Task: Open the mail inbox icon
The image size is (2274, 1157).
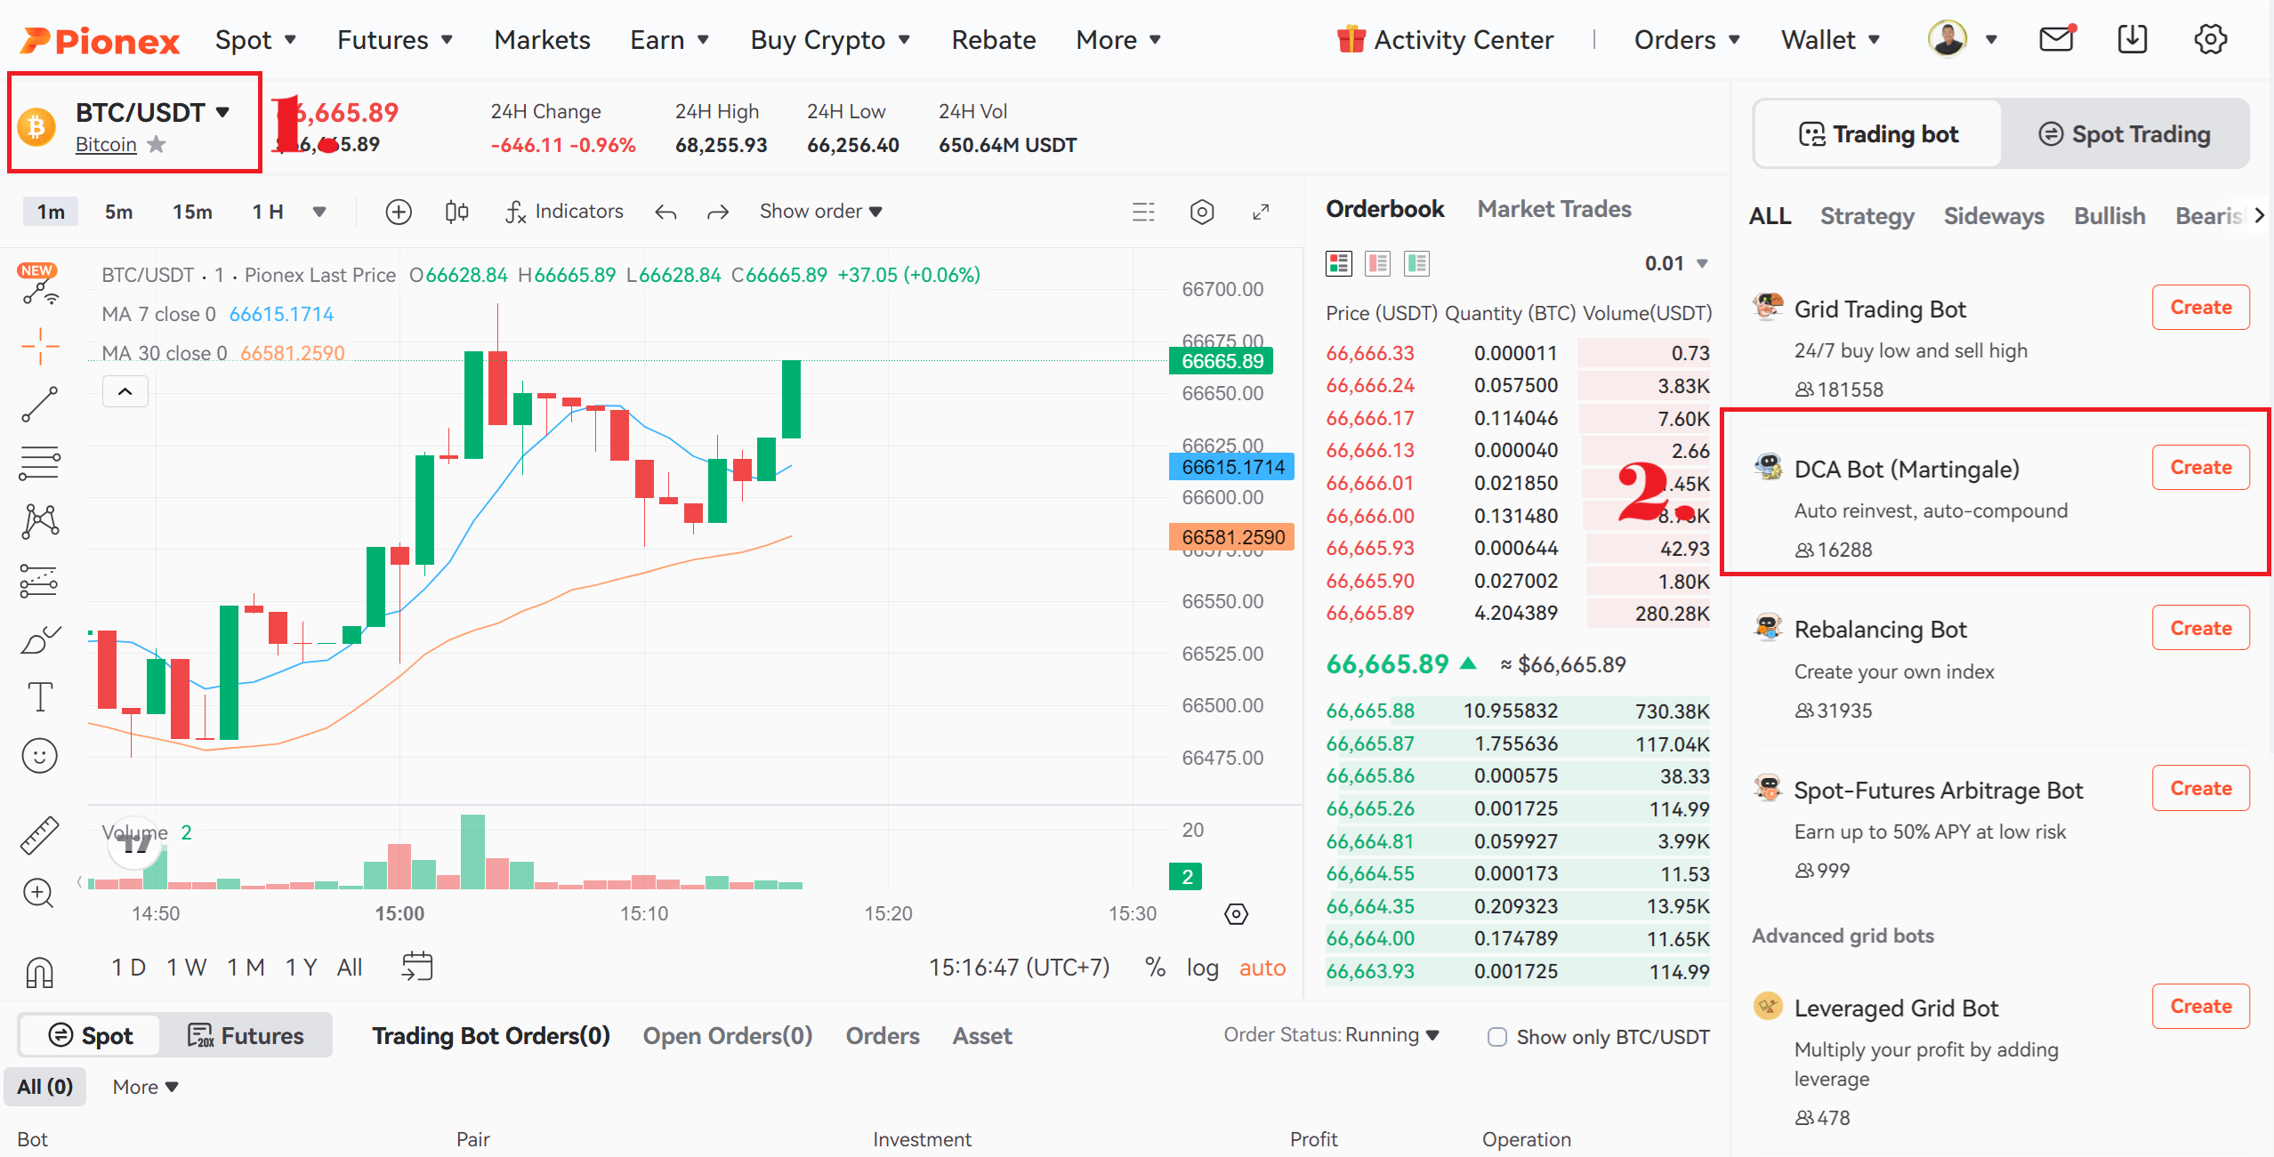Action: coord(2056,39)
